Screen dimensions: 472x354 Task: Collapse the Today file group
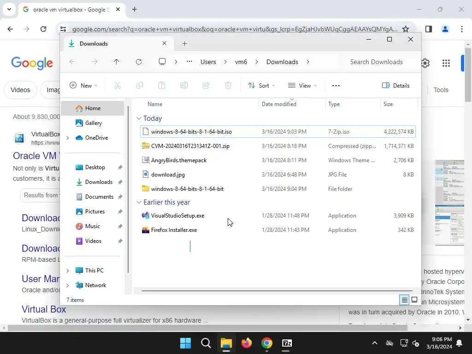[x=139, y=118]
